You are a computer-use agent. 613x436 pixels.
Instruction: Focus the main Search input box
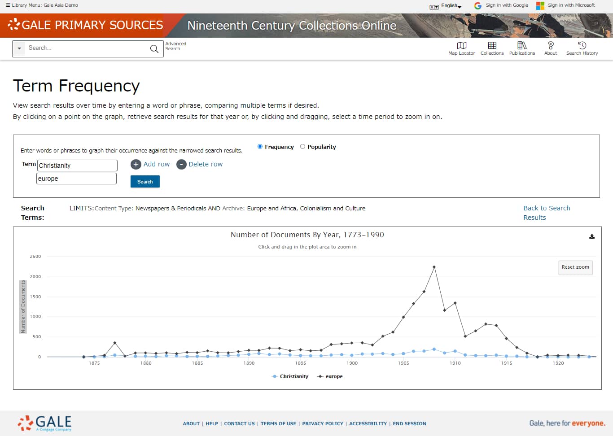pyautogui.click(x=88, y=48)
